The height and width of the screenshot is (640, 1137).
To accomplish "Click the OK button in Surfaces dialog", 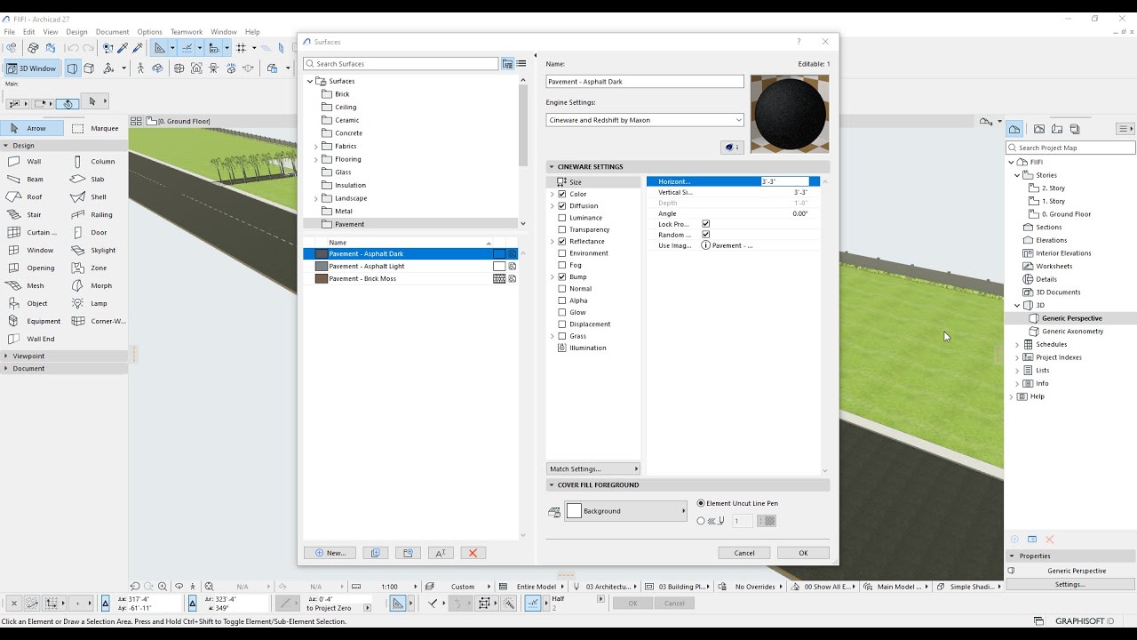I will coord(803,553).
